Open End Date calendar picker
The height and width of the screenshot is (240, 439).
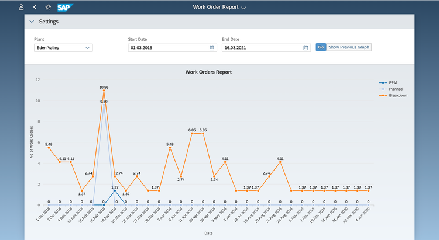tap(306, 48)
